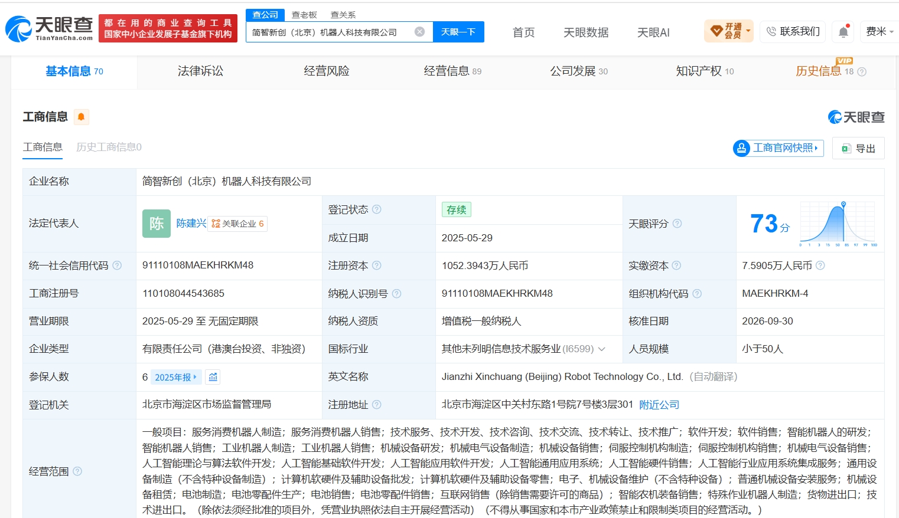Image resolution: width=899 pixels, height=518 pixels.
Task: Click help icon beside 统一社会信用代码
Action: (x=117, y=265)
